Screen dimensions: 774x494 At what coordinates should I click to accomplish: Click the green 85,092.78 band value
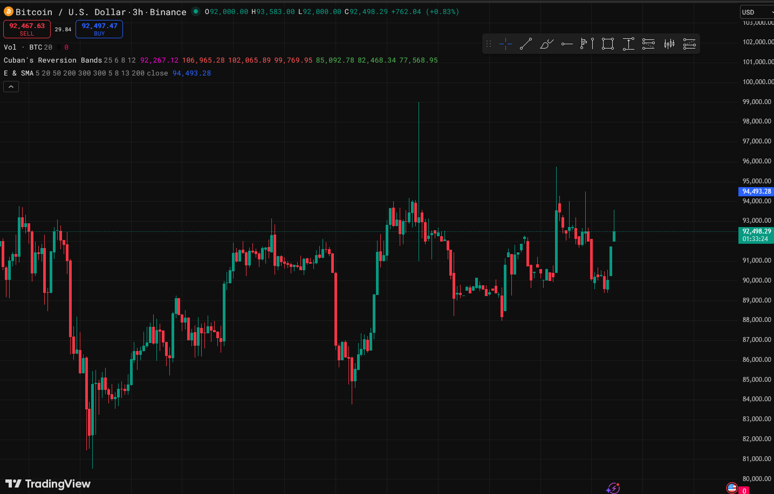335,60
